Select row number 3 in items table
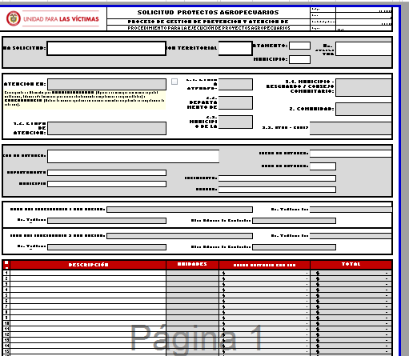Screen dimensions: 409x356 point(6,284)
